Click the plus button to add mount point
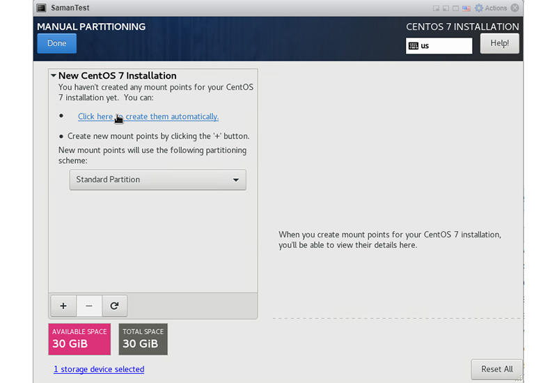 tap(63, 306)
